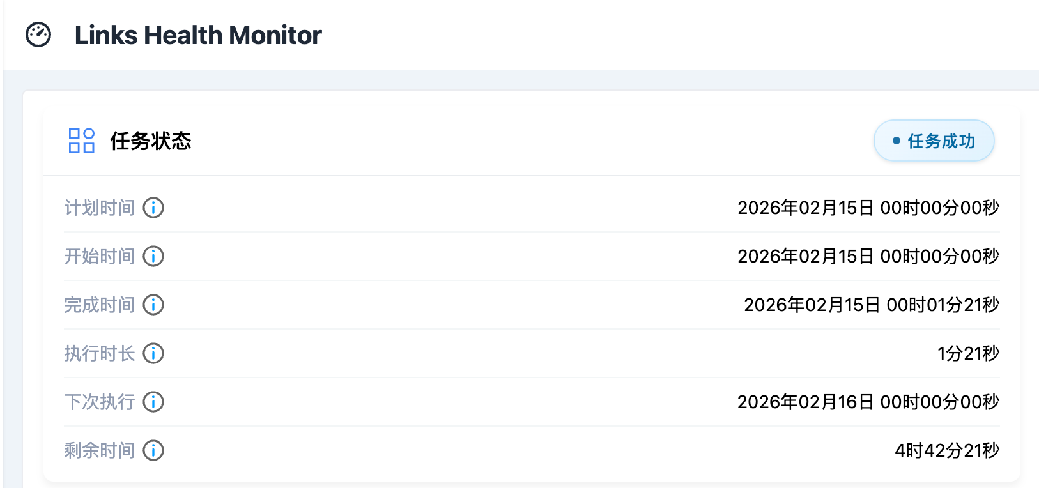Image resolution: width=1039 pixels, height=488 pixels.
Task: Click the info icon next to 完成时间
Action: [x=153, y=305]
